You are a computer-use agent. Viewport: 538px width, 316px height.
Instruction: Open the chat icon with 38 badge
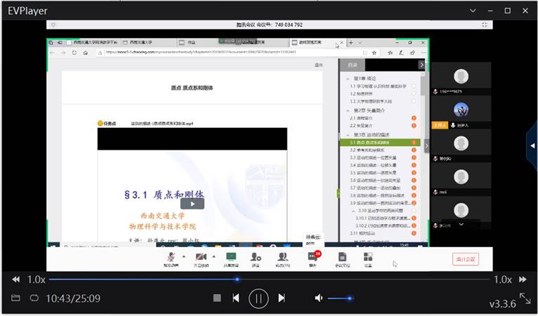point(313,258)
